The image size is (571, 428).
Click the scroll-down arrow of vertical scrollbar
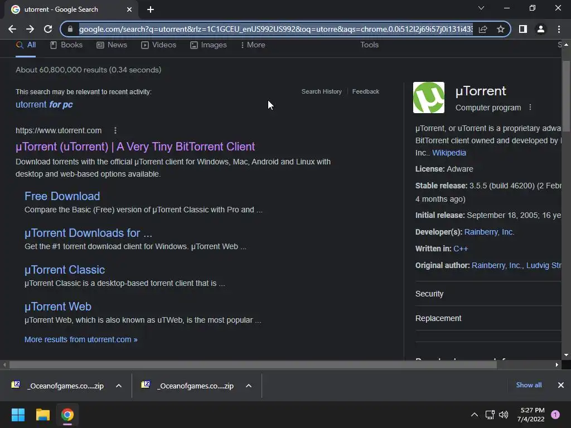566,355
